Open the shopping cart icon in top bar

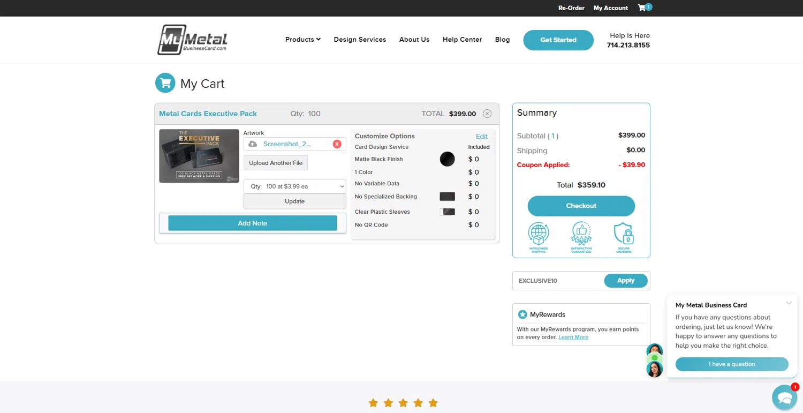point(645,7)
